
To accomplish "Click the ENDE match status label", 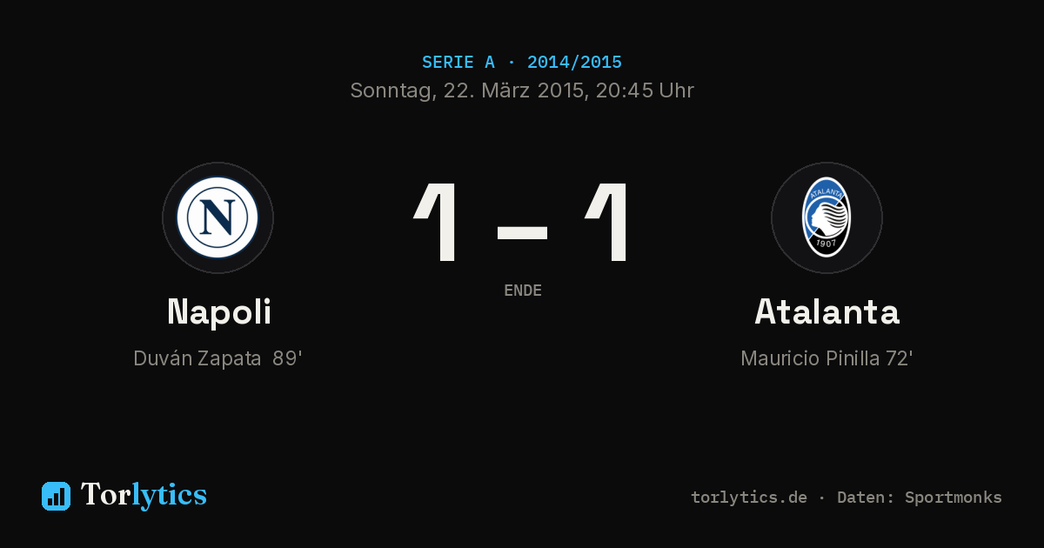I will pos(523,291).
